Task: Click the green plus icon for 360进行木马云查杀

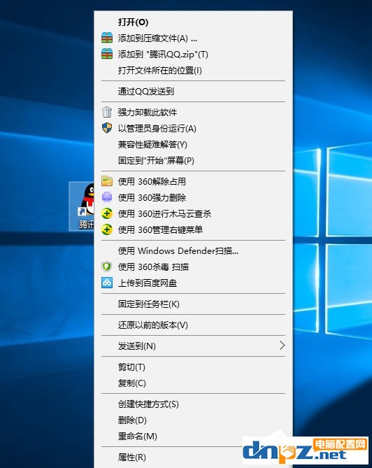Action: 107,213
